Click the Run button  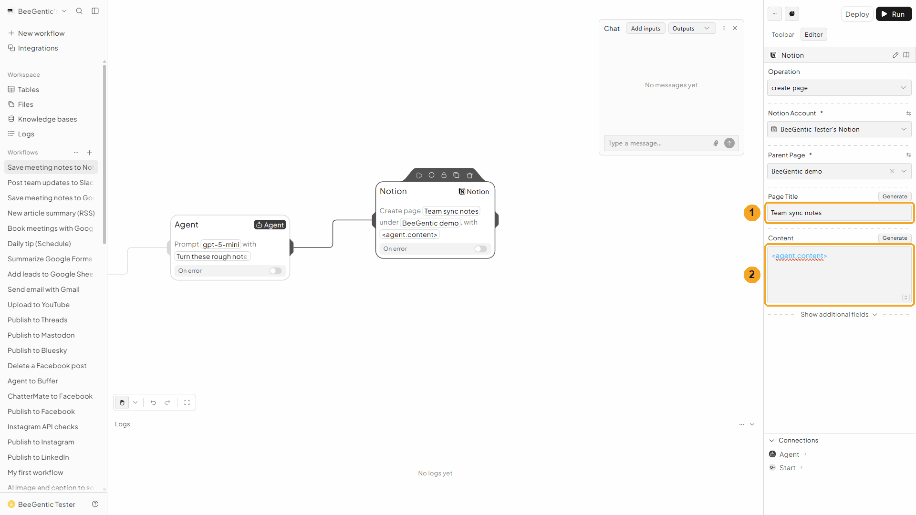tap(894, 14)
